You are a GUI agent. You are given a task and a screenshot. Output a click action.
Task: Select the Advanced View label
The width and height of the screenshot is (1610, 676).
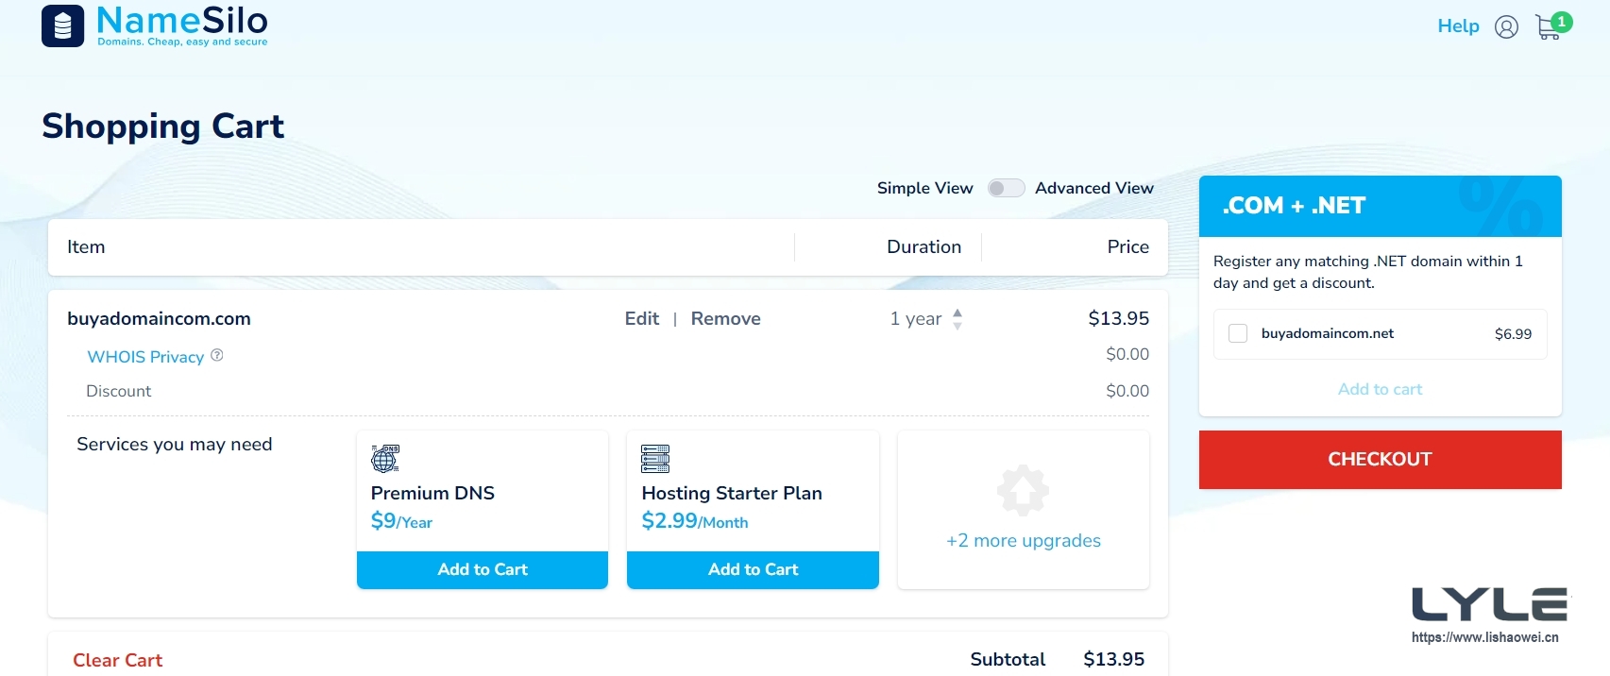click(x=1093, y=188)
